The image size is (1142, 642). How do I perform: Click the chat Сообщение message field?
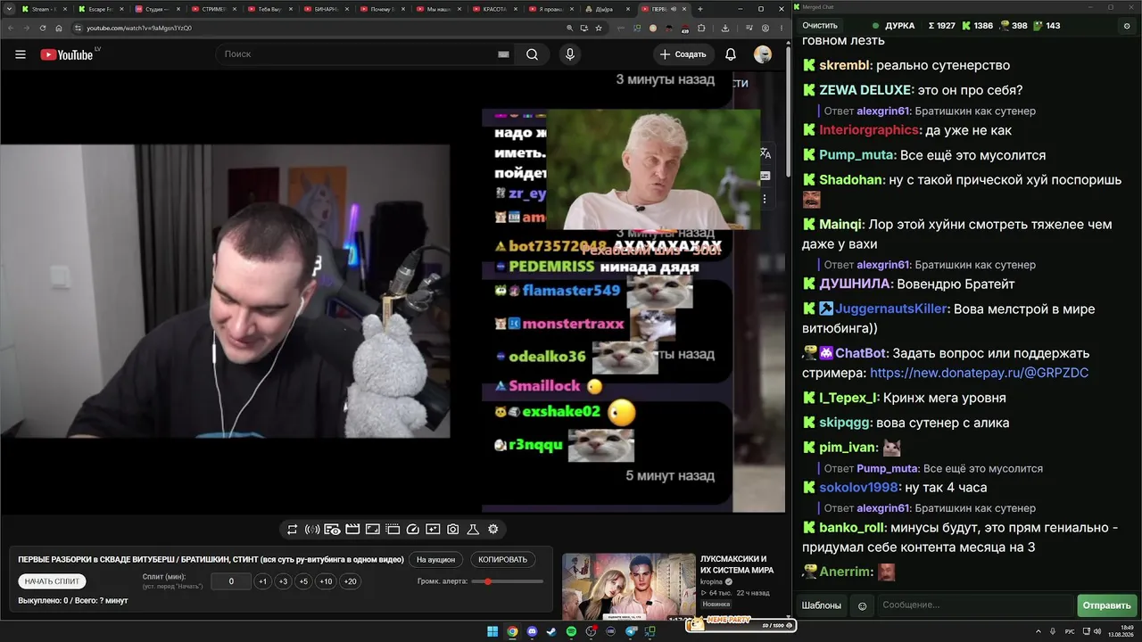click(975, 605)
